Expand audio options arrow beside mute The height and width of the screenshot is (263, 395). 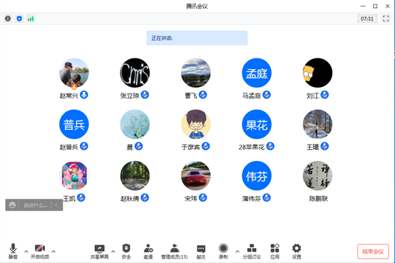click(x=26, y=252)
